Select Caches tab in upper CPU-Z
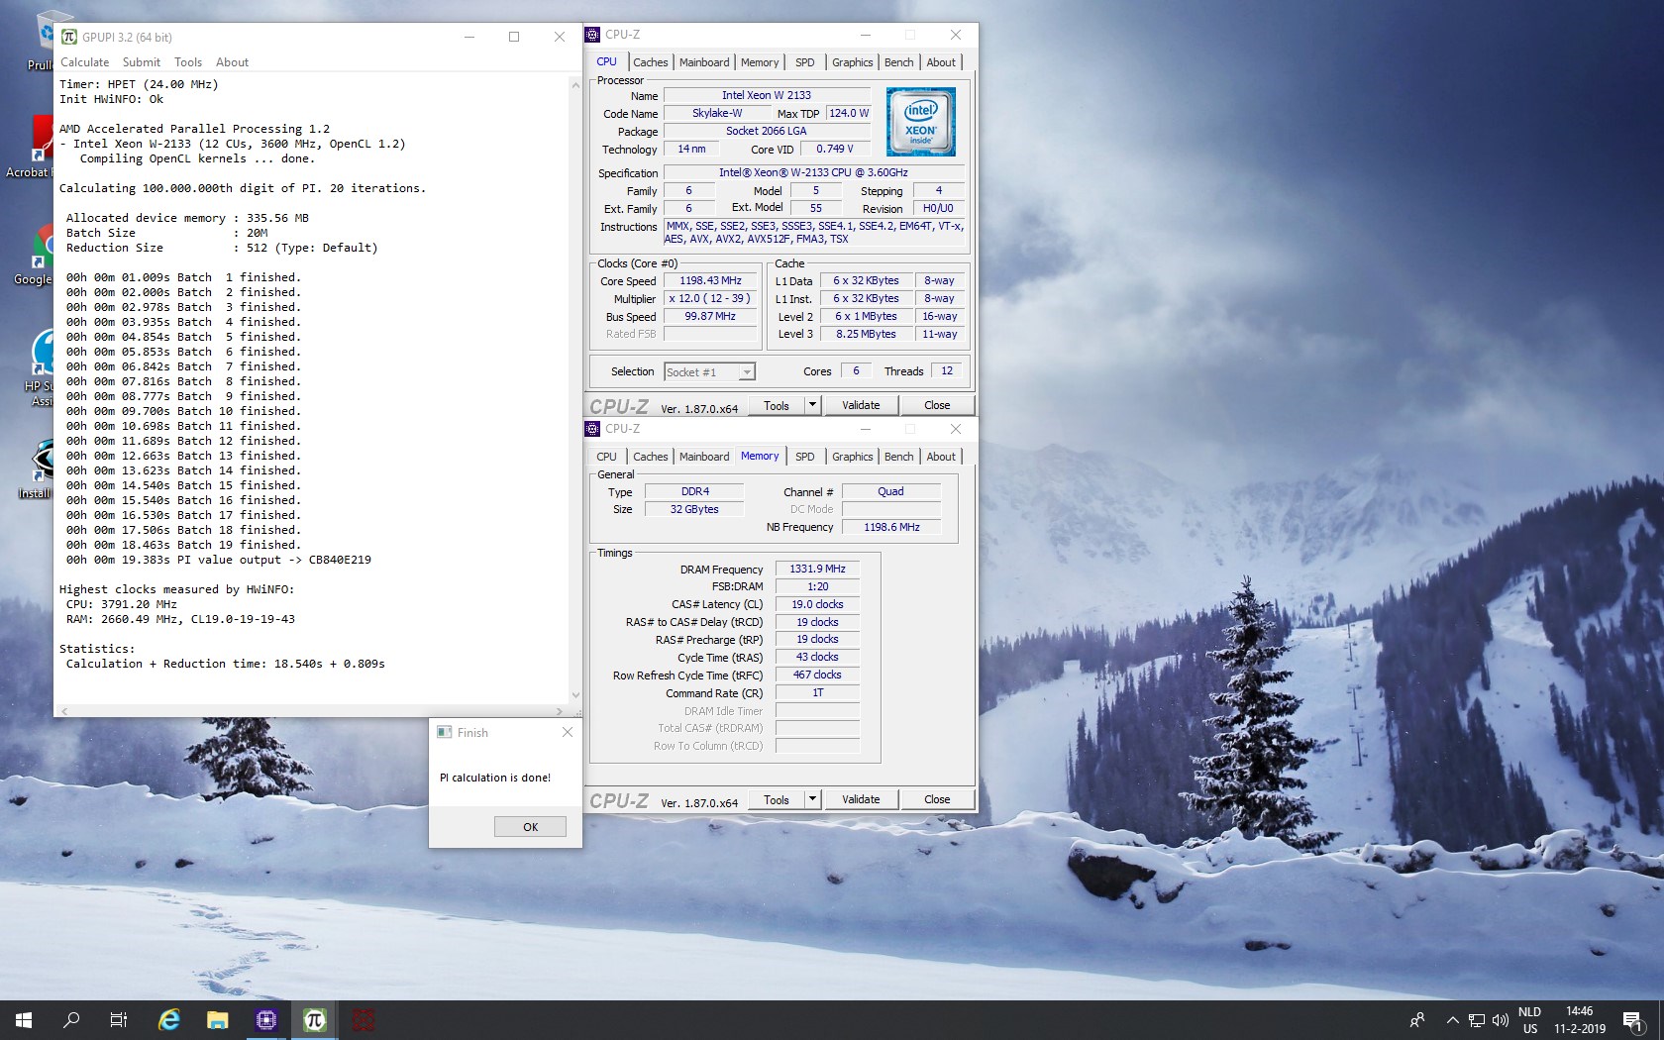The width and height of the screenshot is (1664, 1040). click(x=651, y=62)
